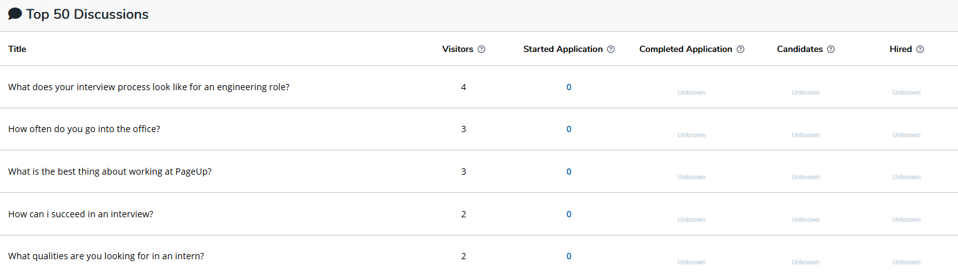
Task: Open 'best thing about working at PageUp' discussion
Action: (x=110, y=172)
